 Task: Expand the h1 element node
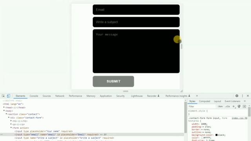click(x=11, y=121)
